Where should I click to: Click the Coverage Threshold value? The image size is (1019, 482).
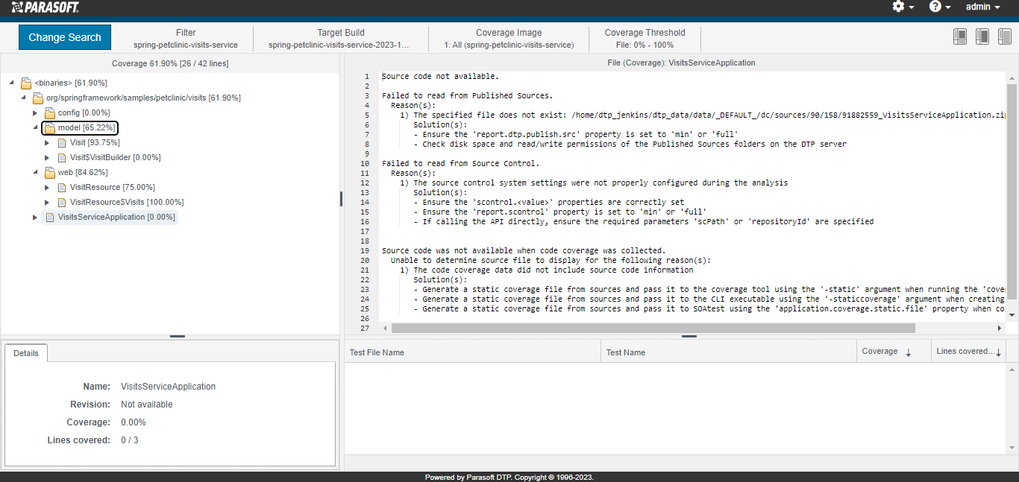(645, 45)
